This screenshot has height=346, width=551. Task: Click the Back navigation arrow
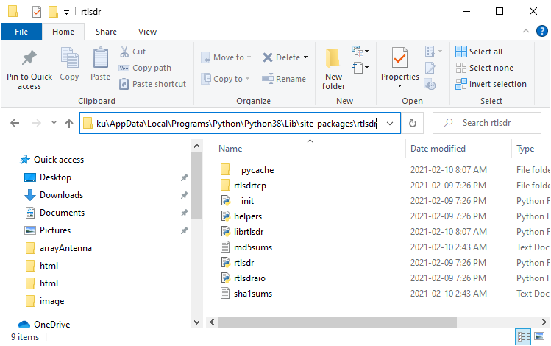point(15,123)
